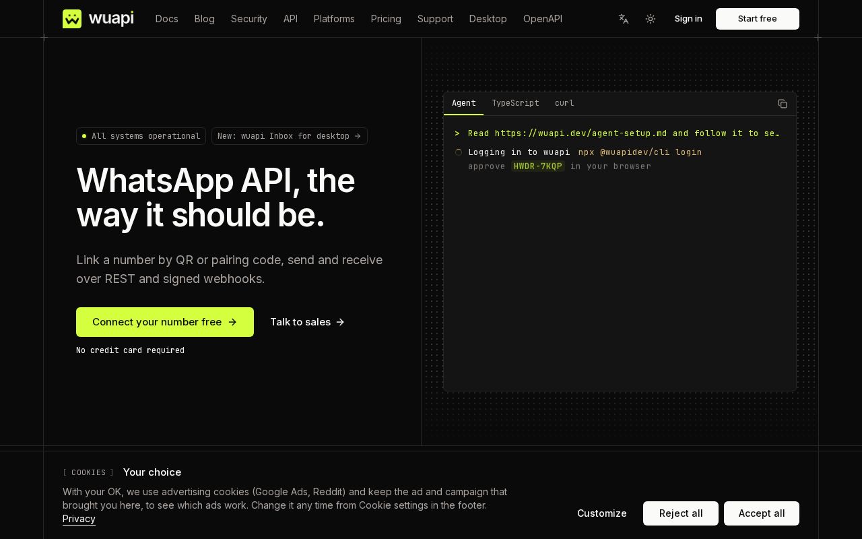Click the Talk to sales link
862x539 pixels.
click(308, 322)
